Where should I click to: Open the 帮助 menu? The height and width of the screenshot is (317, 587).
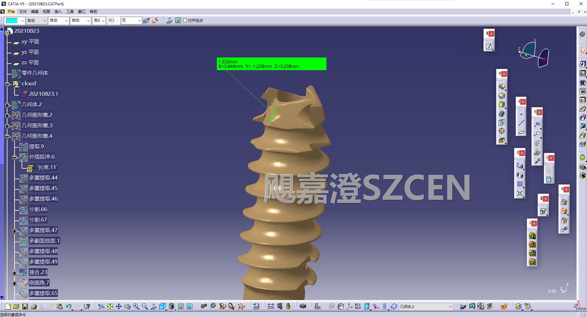94,11
